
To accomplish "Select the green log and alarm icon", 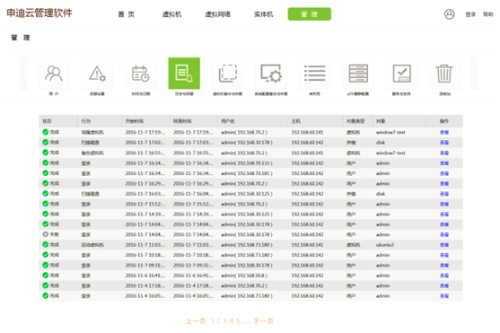I will coord(184,74).
